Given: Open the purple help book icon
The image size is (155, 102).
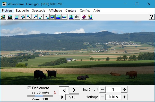Looking at the screenshot, I should coord(84,17).
